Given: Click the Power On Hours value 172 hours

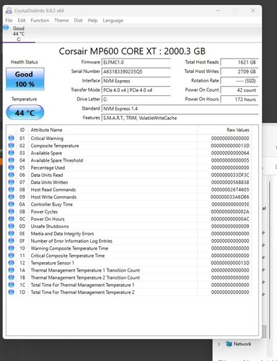Looking at the screenshot, I should point(239,99).
